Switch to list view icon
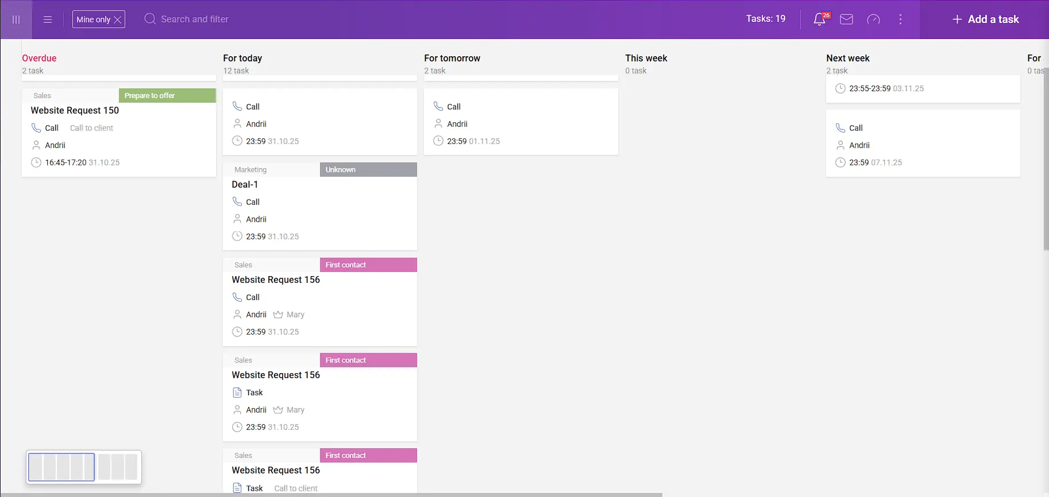This screenshot has width=1049, height=497. click(48, 20)
